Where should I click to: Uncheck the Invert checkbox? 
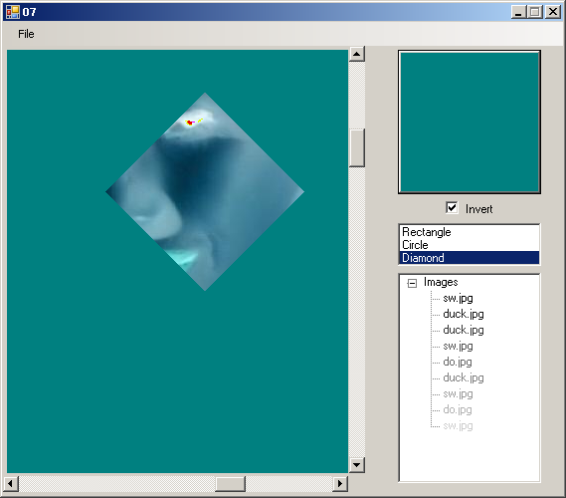pyautogui.click(x=452, y=208)
